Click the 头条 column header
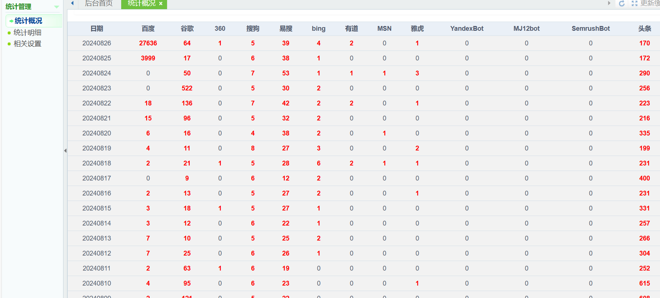The width and height of the screenshot is (660, 298). pos(645,29)
